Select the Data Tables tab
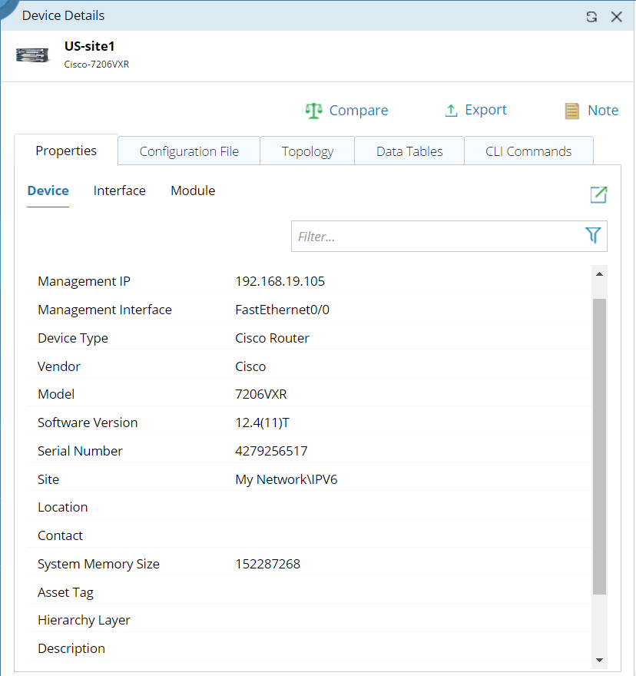This screenshot has height=676, width=636. coord(409,151)
